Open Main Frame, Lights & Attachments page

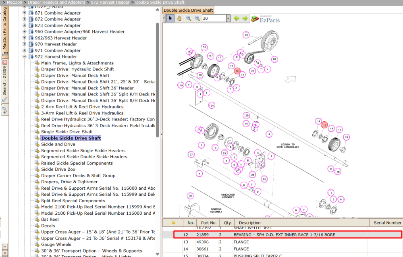coord(77,63)
